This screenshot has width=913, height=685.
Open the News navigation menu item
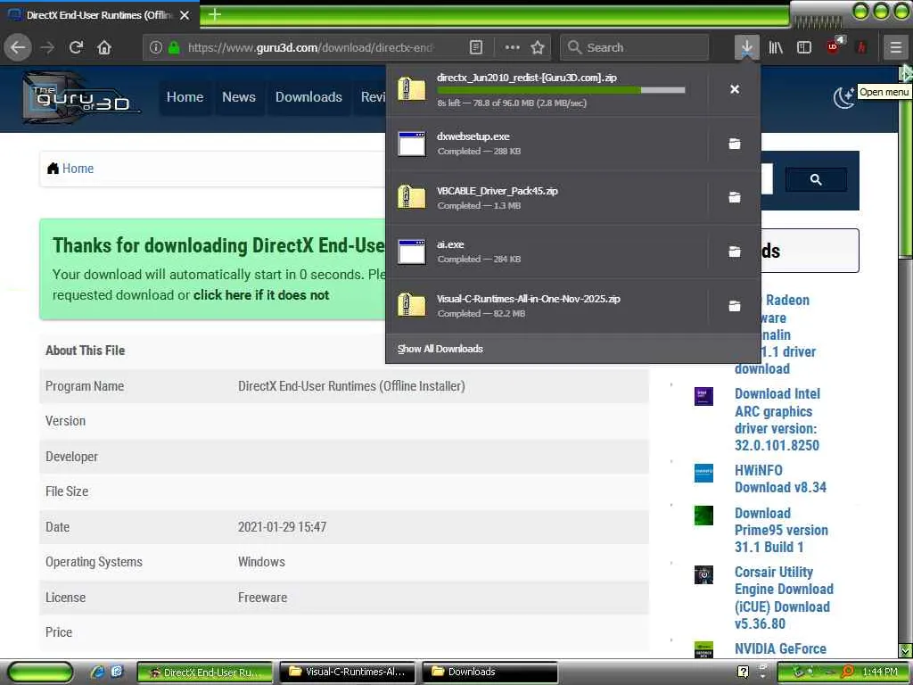point(239,96)
